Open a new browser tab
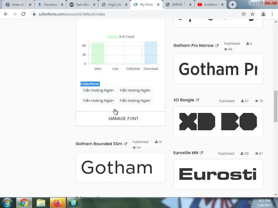278x208 pixels. [233, 5]
